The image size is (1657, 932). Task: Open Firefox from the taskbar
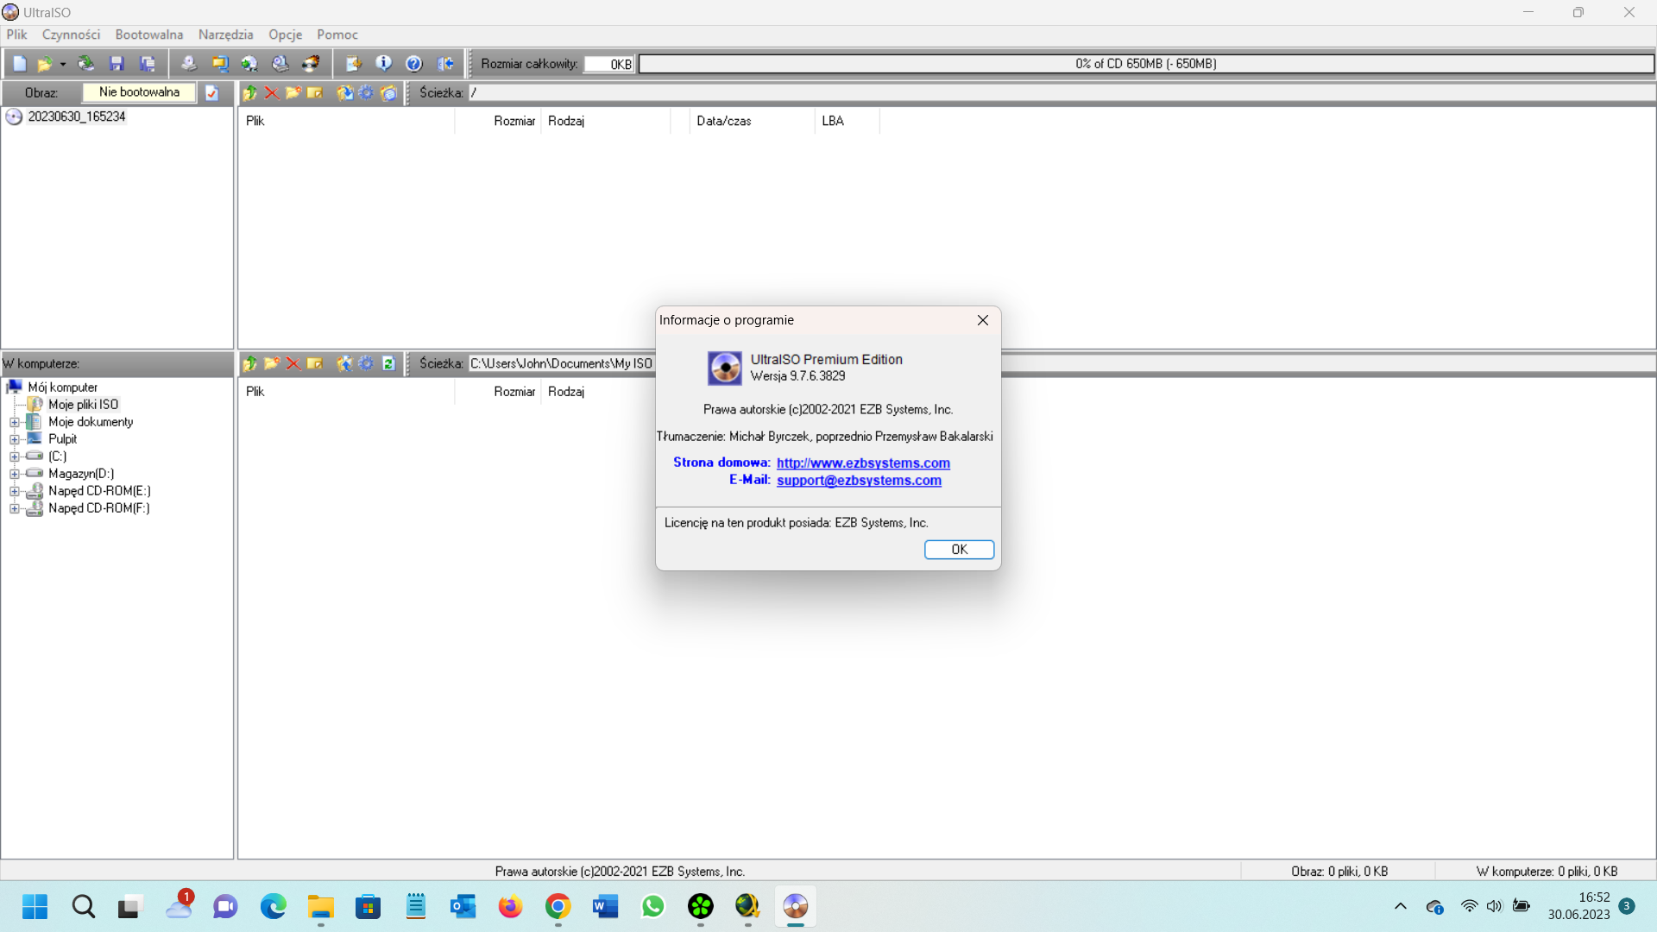pyautogui.click(x=510, y=907)
